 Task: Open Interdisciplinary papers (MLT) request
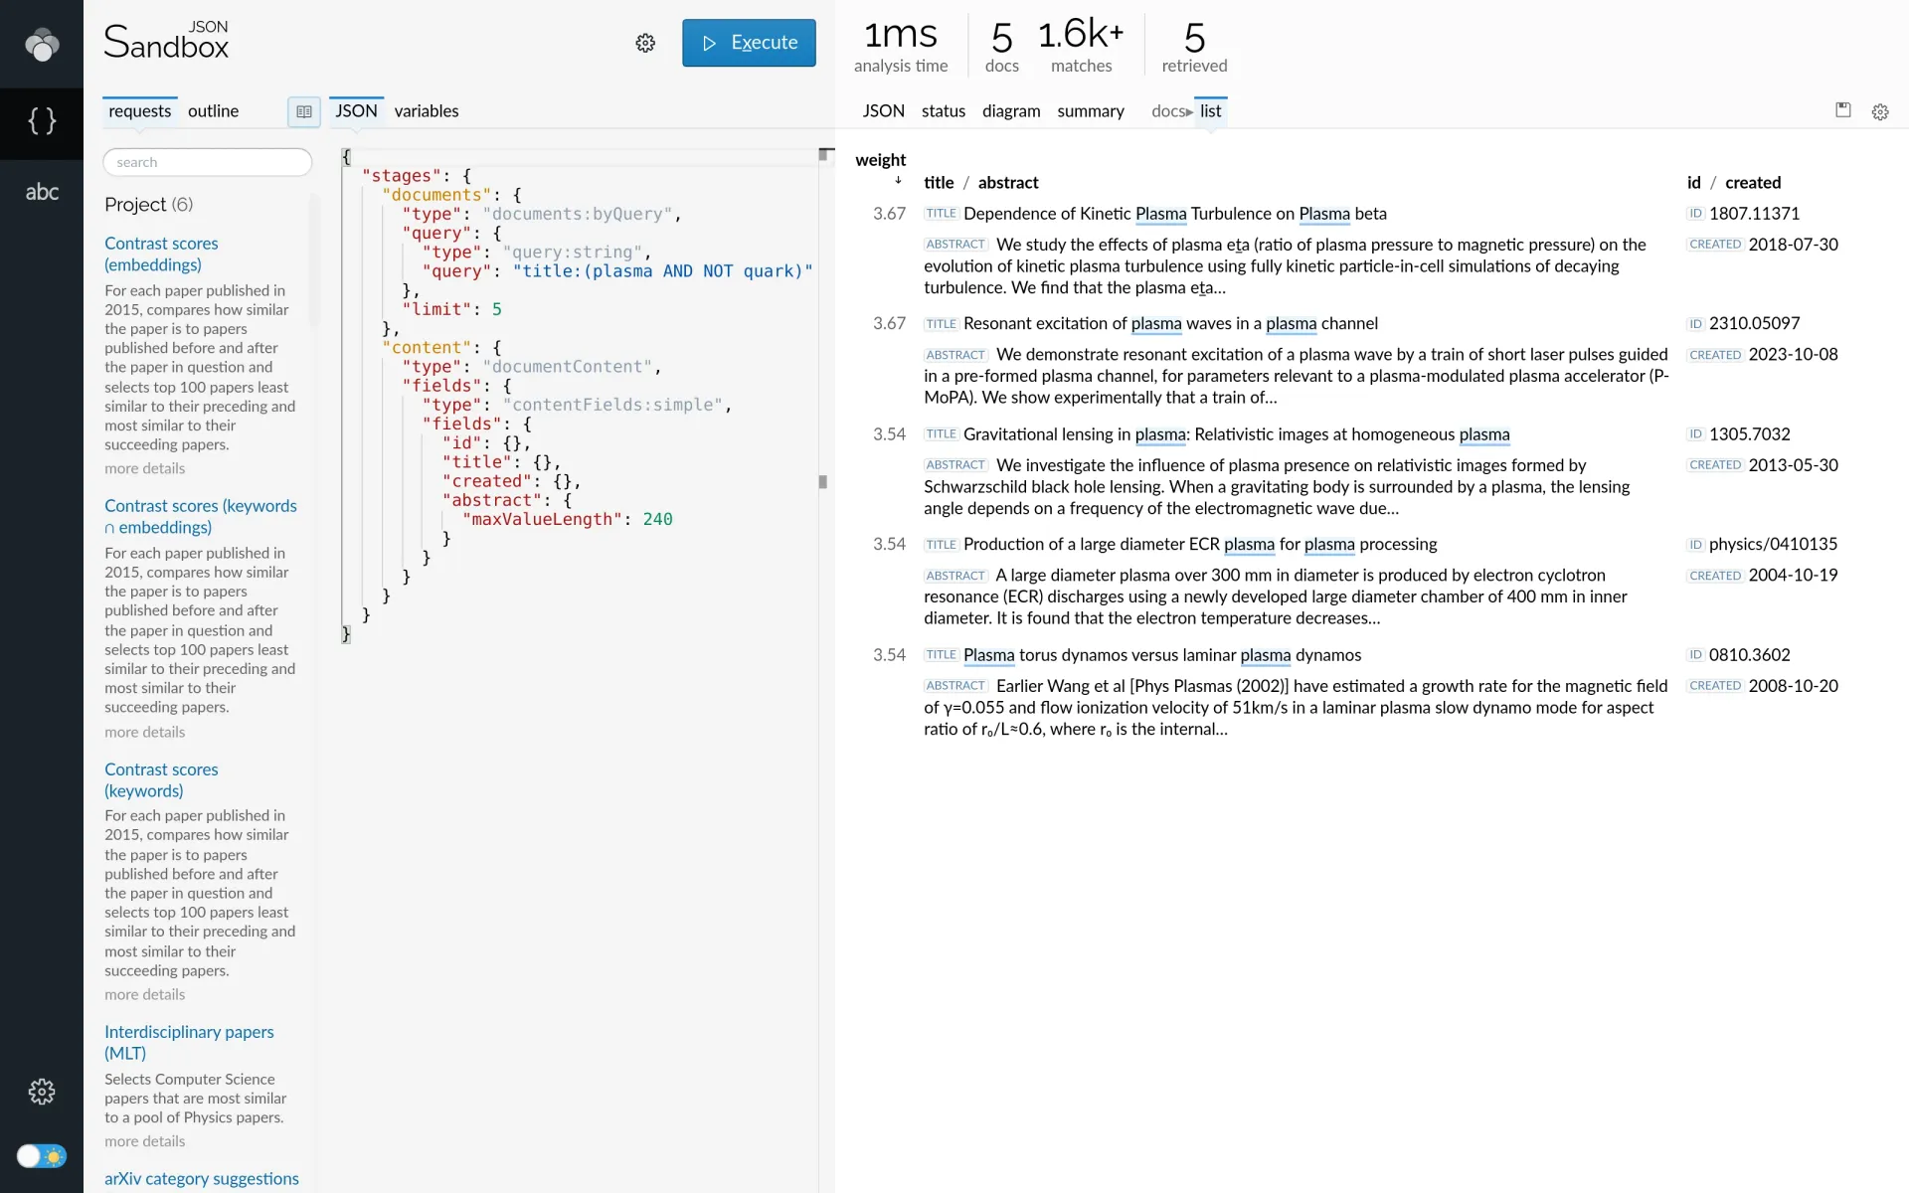pyautogui.click(x=189, y=1042)
